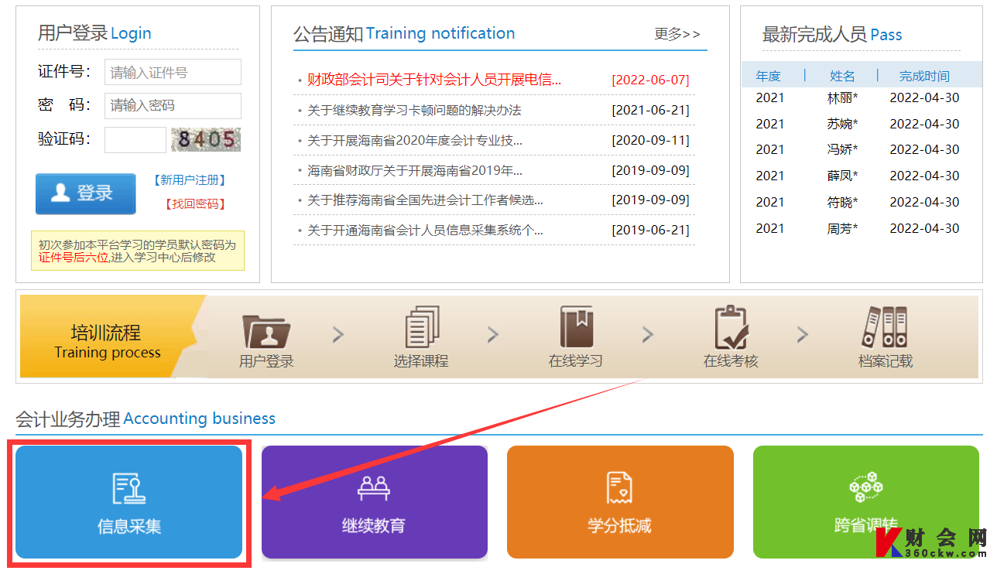
Task: Click the 档案记载 binders icon
Action: pyautogui.click(x=885, y=327)
